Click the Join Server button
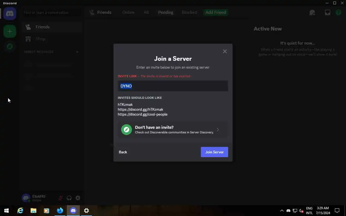The height and width of the screenshot is (216, 346). point(214,152)
